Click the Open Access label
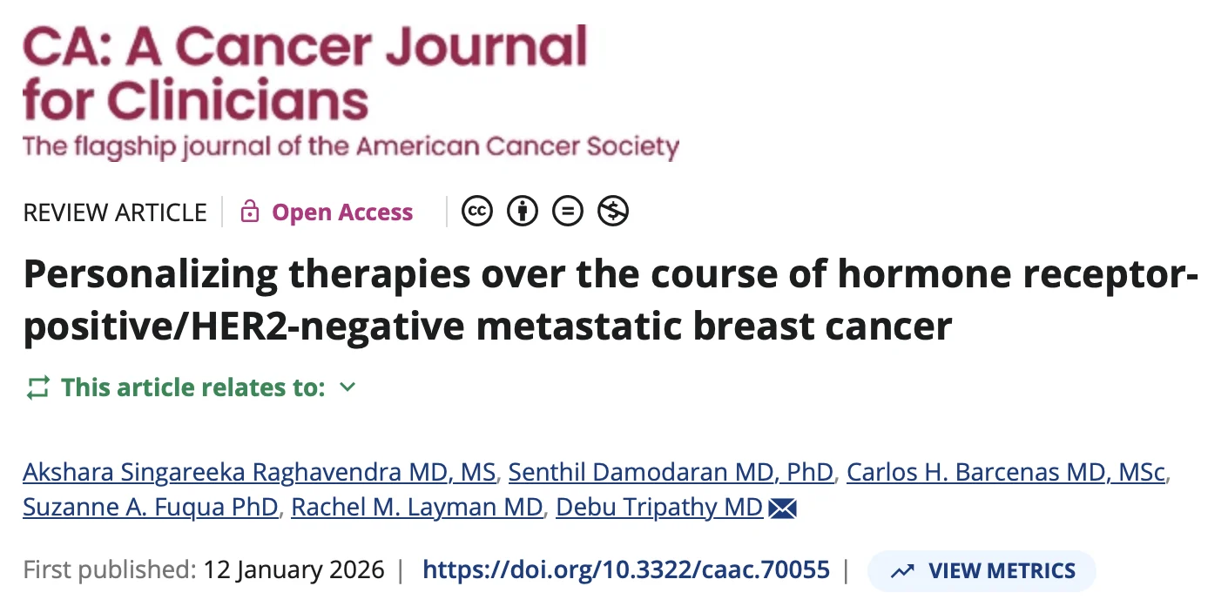Viewport: 1228px width, 613px height. pos(341,212)
